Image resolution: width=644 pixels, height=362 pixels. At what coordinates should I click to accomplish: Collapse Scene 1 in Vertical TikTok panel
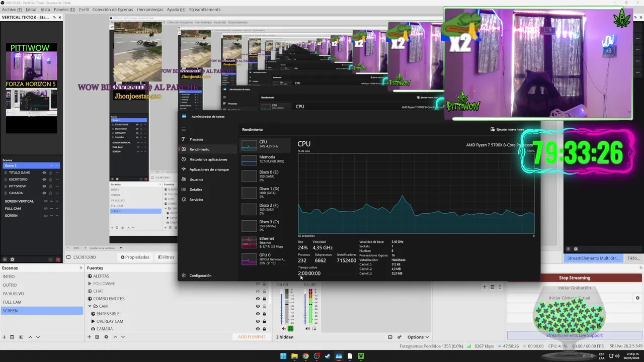pyautogui.click(x=57, y=165)
